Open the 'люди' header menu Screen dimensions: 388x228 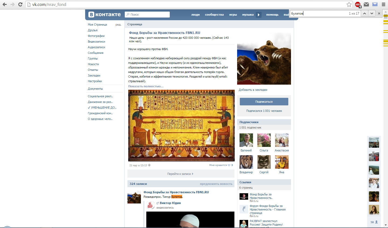(x=195, y=15)
